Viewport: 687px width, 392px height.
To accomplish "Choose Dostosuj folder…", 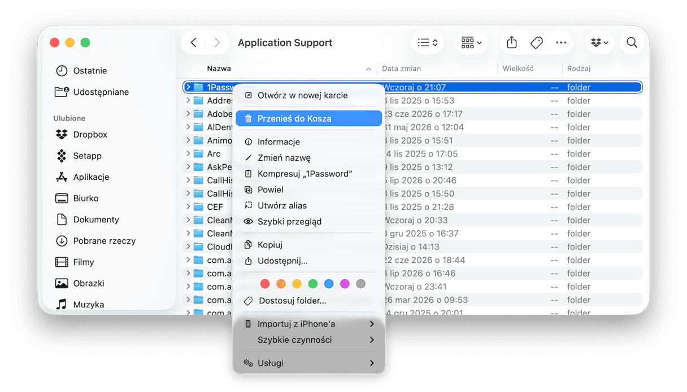I will tap(308, 301).
